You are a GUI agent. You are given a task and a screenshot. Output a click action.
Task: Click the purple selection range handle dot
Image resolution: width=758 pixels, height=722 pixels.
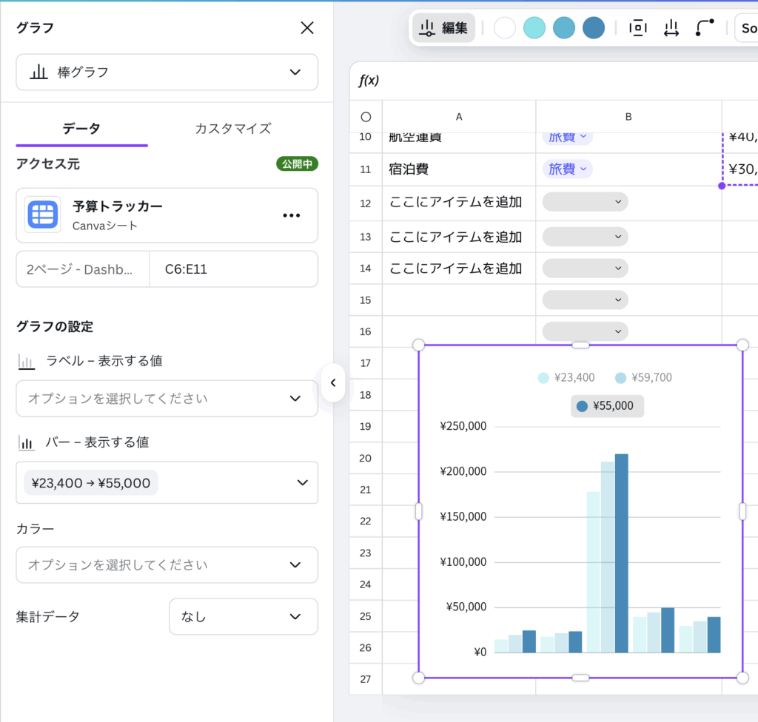click(x=722, y=186)
